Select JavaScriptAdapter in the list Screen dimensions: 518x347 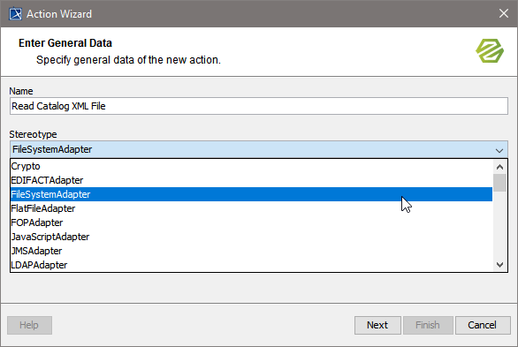[x=251, y=237]
